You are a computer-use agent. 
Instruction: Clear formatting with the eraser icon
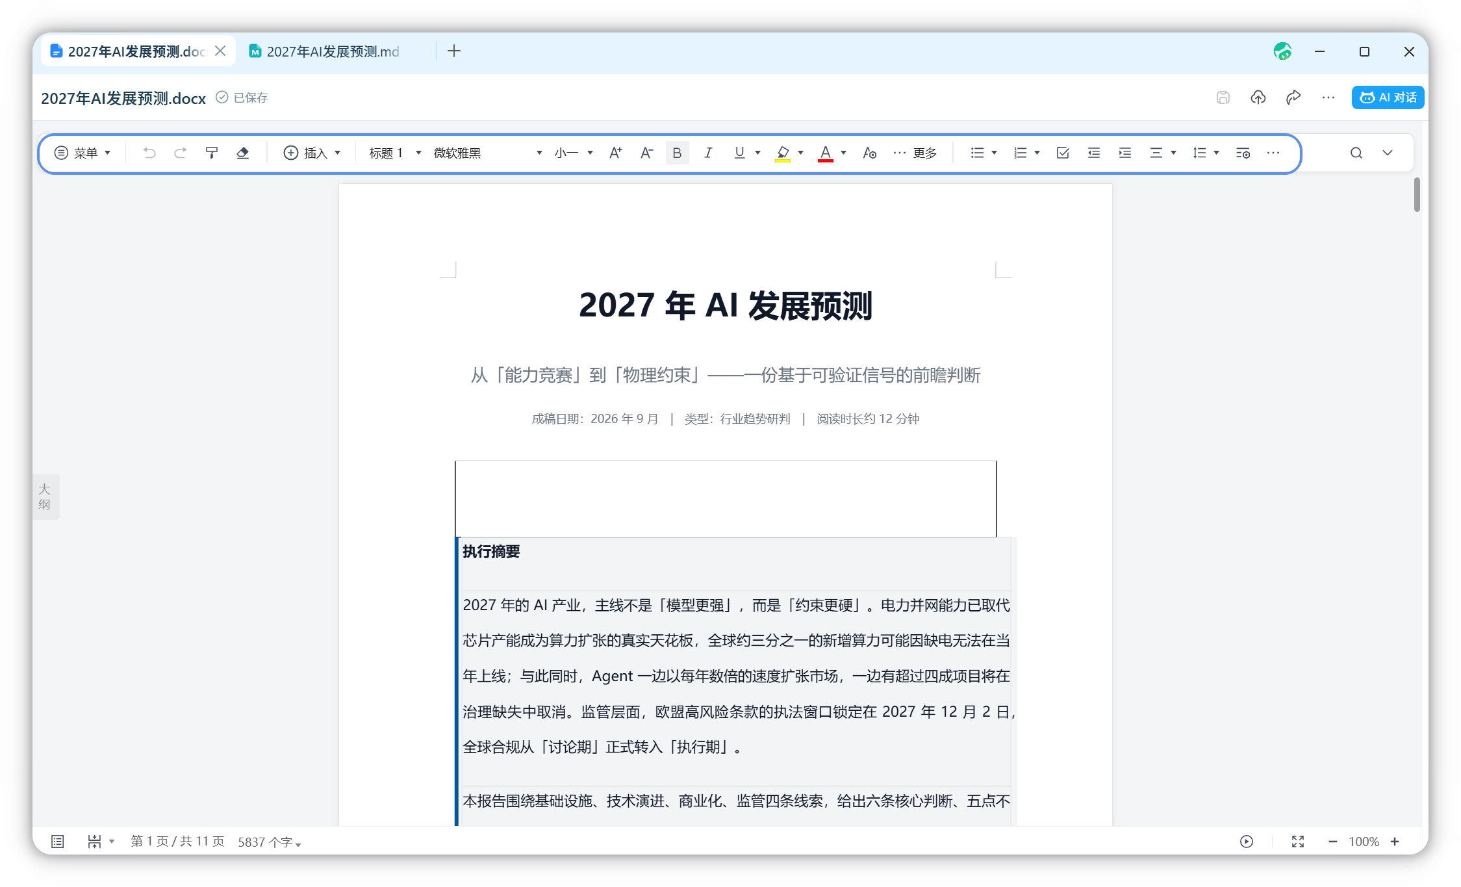point(243,153)
